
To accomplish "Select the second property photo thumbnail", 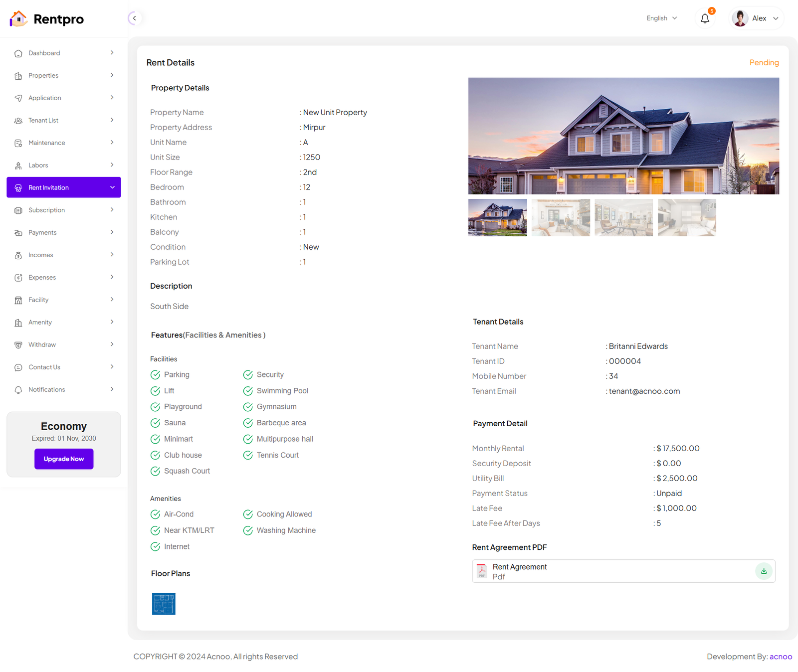I will (561, 218).
